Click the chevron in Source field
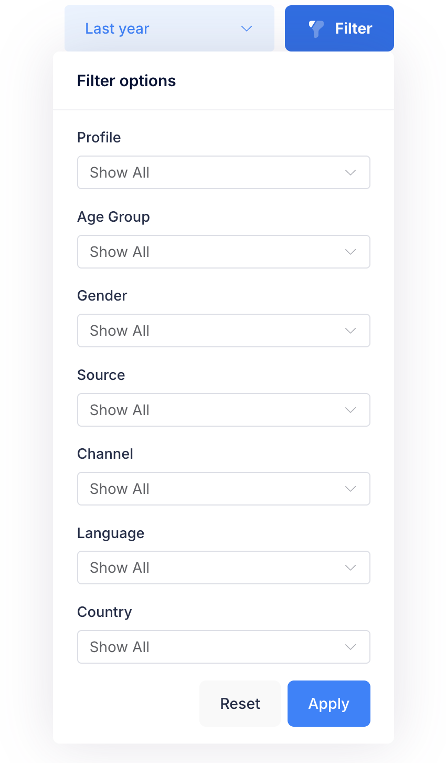This screenshot has height=763, width=446. 351,410
